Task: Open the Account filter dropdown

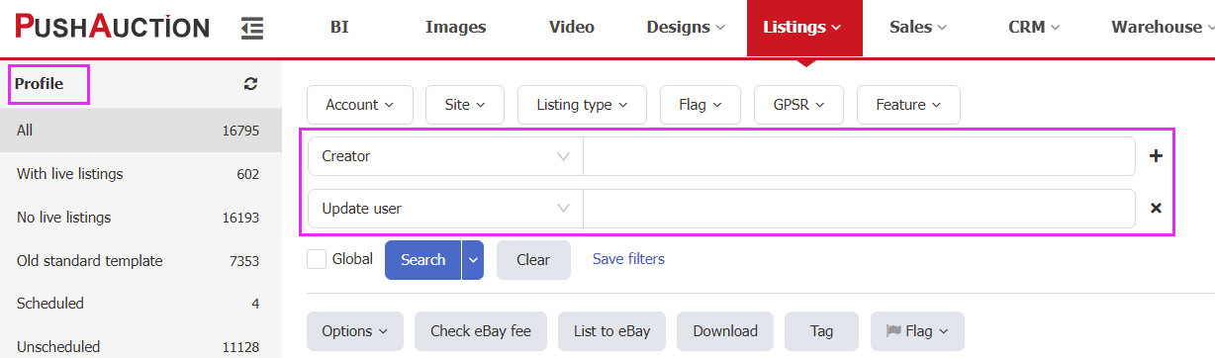Action: 360,105
